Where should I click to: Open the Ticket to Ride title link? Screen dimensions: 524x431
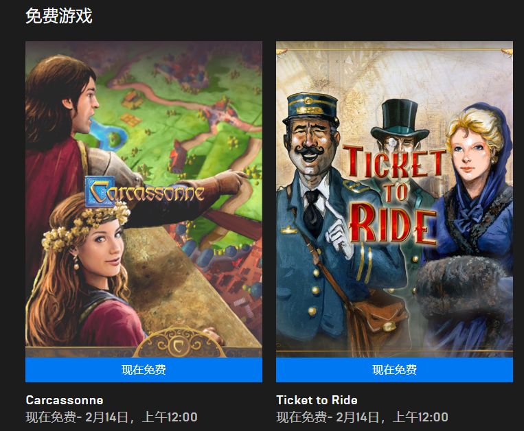tap(317, 400)
